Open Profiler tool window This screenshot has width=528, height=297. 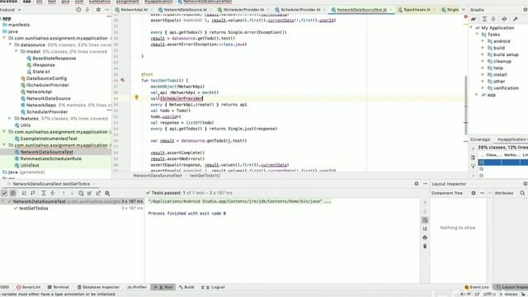tap(137, 287)
